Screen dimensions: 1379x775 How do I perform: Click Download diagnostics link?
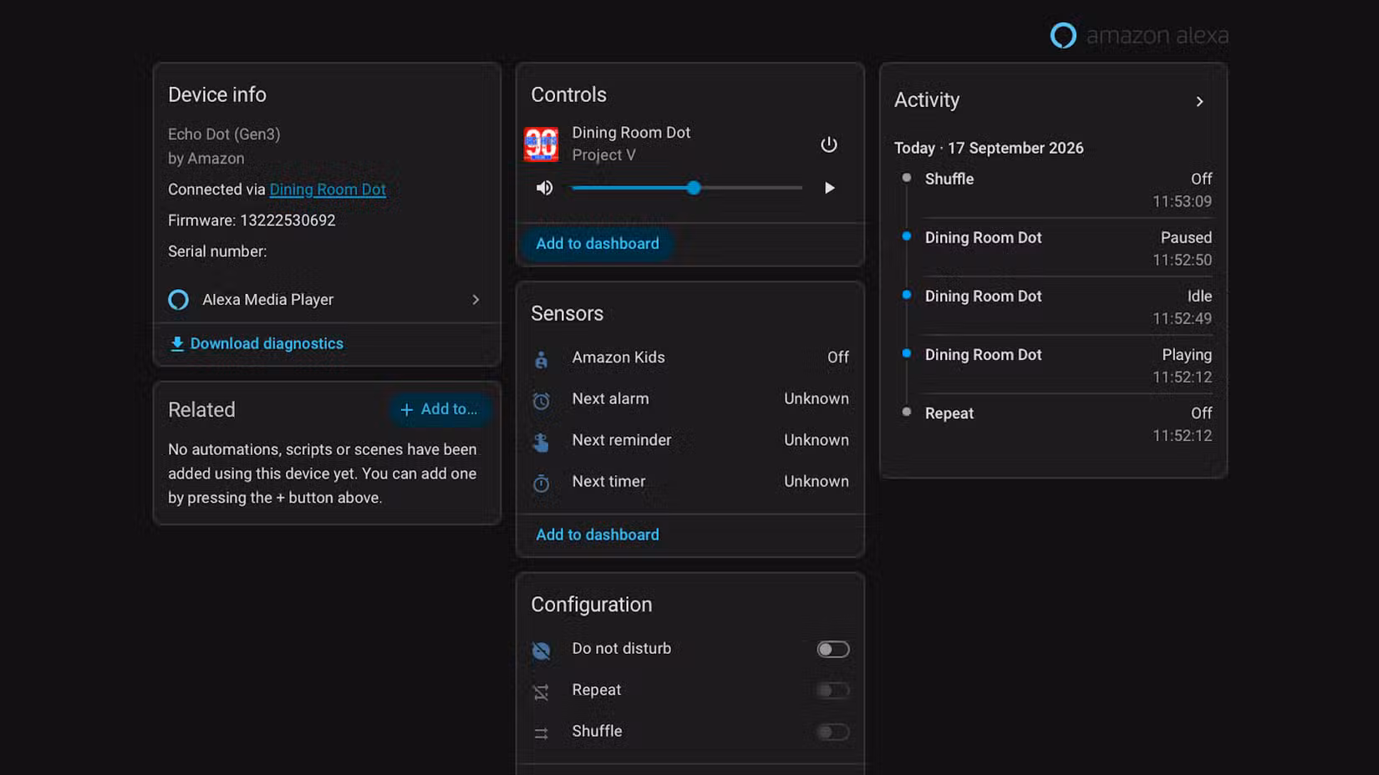pos(257,343)
